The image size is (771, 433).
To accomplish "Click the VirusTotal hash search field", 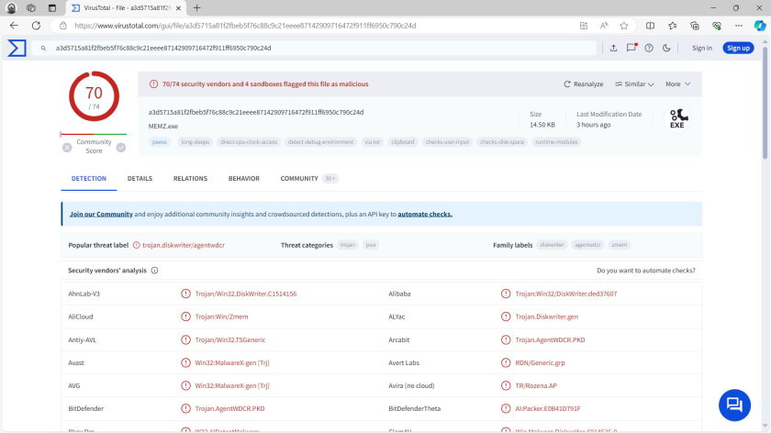I will click(x=315, y=49).
